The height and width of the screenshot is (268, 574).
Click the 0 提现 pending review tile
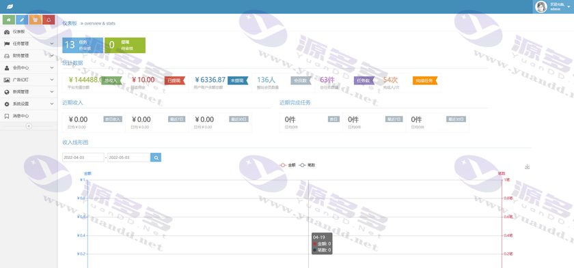[x=125, y=45]
